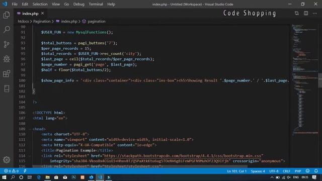Click the muted volume tray icon
Image resolution: width=322 pixels, height=181 pixels.
click(288, 177)
